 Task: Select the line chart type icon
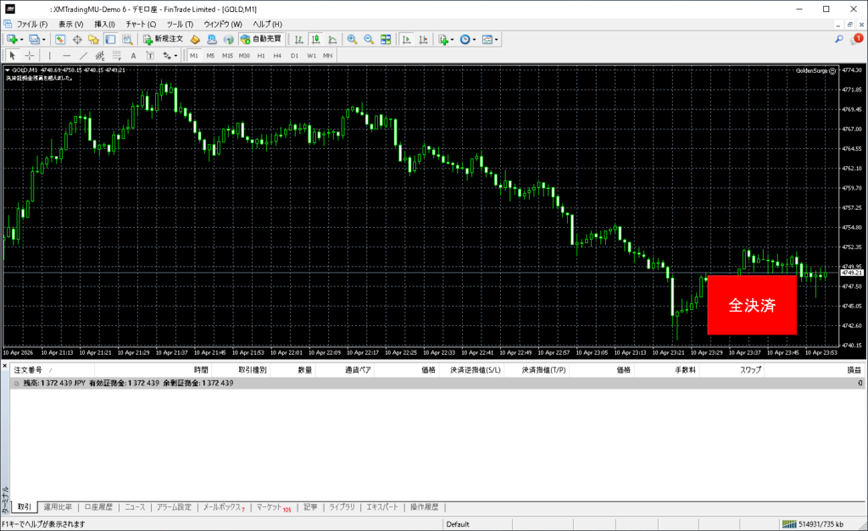[332, 39]
